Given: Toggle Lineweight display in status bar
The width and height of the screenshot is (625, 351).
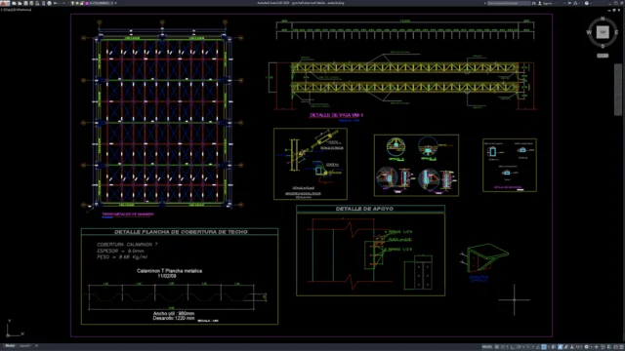Looking at the screenshot, I should pyautogui.click(x=554, y=347).
